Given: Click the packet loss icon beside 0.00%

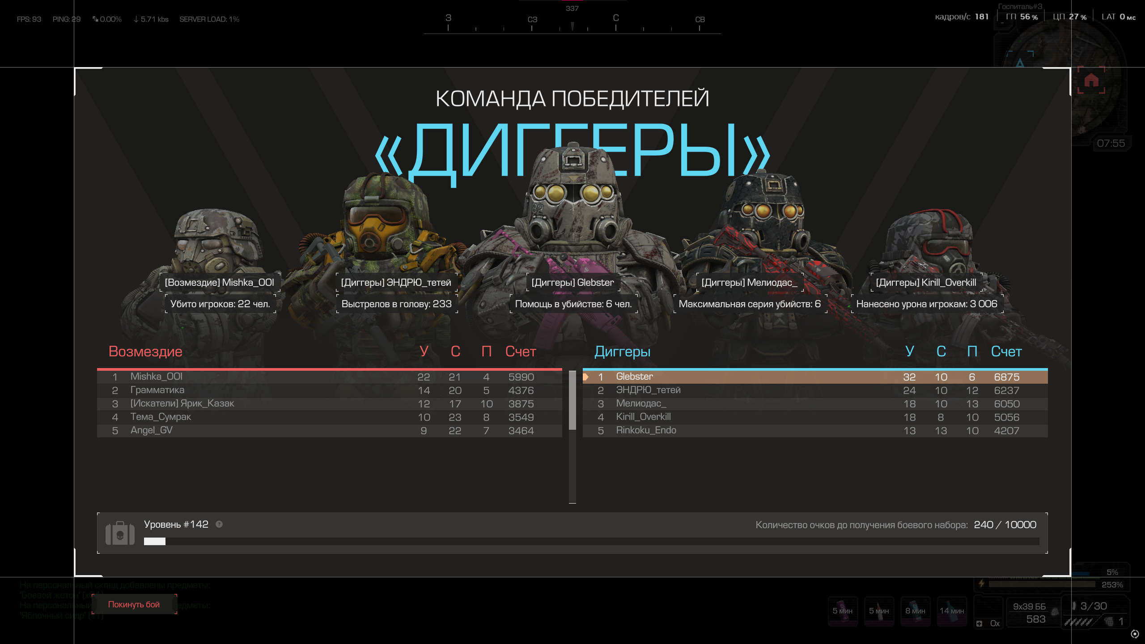Looking at the screenshot, I should point(95,19).
